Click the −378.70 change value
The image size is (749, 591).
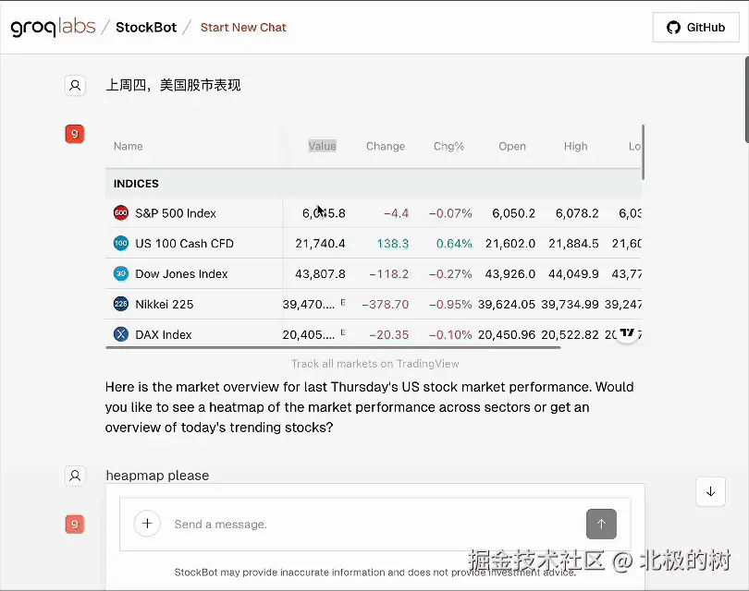tap(385, 304)
